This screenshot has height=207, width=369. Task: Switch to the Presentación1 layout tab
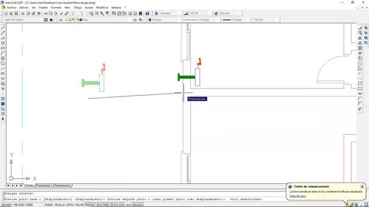(44, 185)
